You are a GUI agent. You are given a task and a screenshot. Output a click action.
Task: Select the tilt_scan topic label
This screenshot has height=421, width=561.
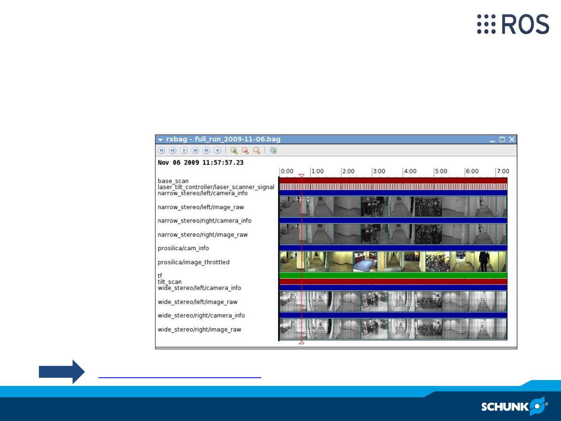coord(169,282)
